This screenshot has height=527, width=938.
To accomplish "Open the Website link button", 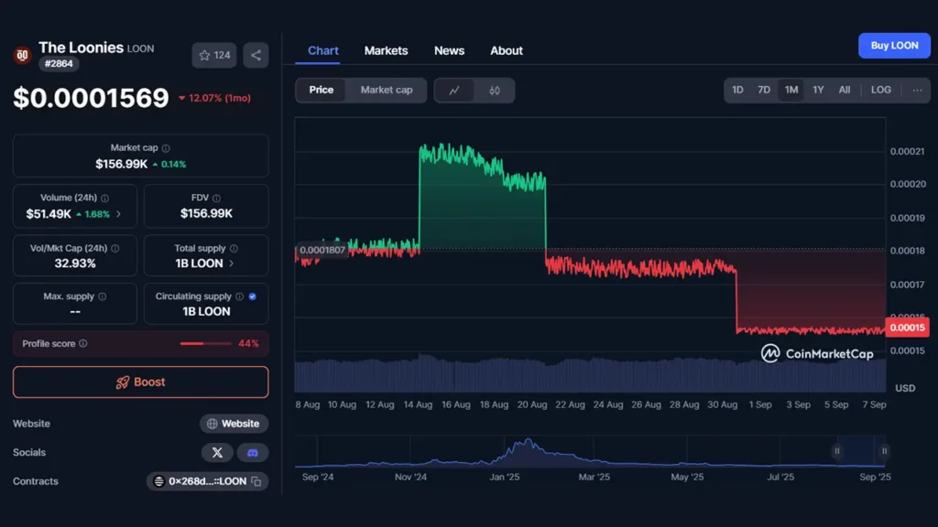I will click(x=234, y=424).
